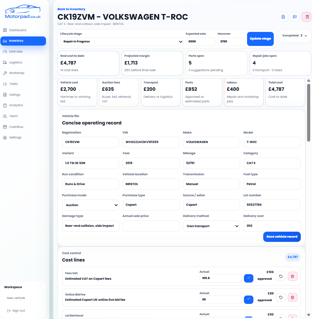Click the Source / seller input field
This screenshot has height=319, width=312.
[211, 205]
